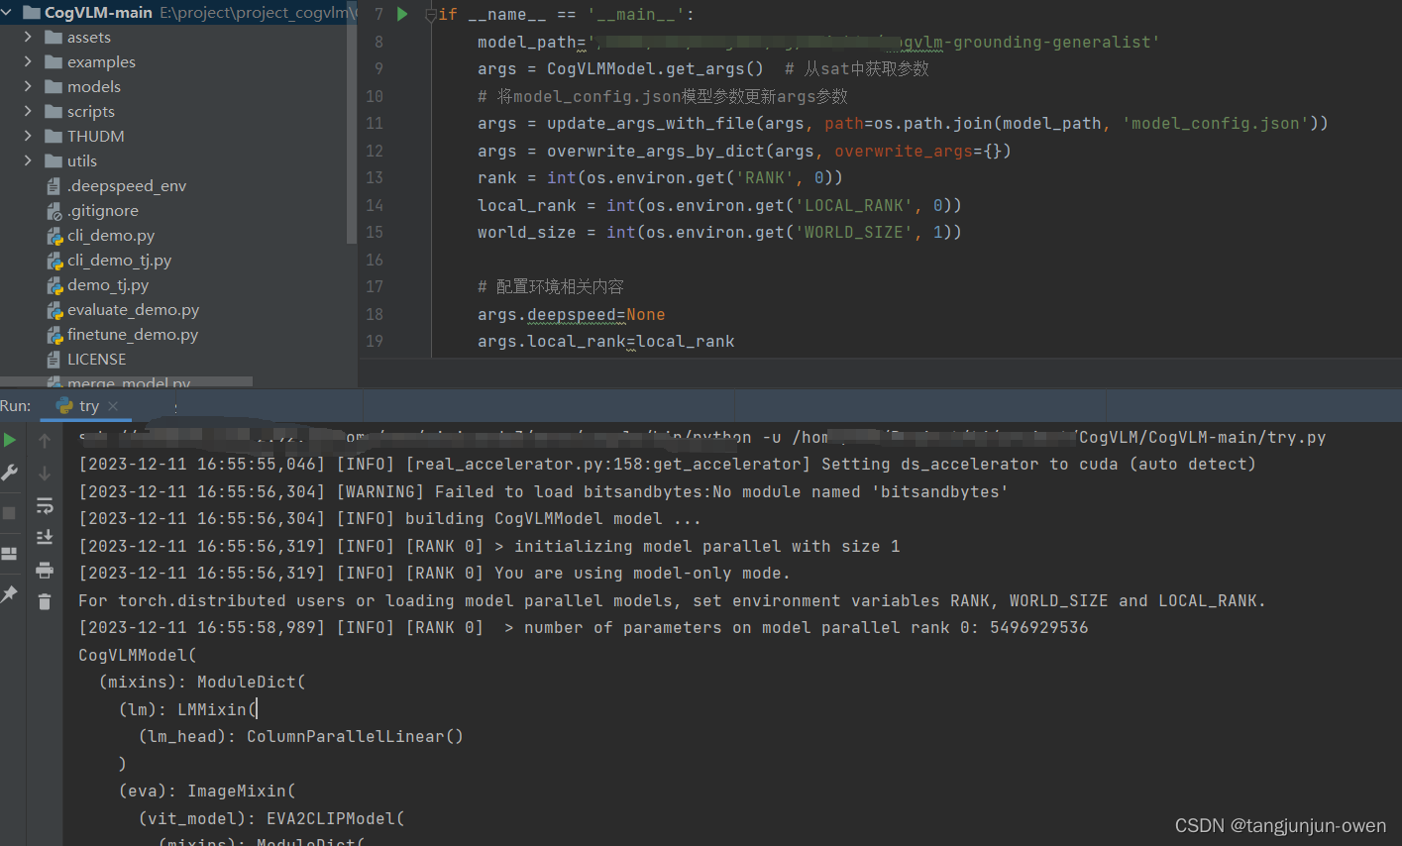Stop the running process

[x=10, y=513]
